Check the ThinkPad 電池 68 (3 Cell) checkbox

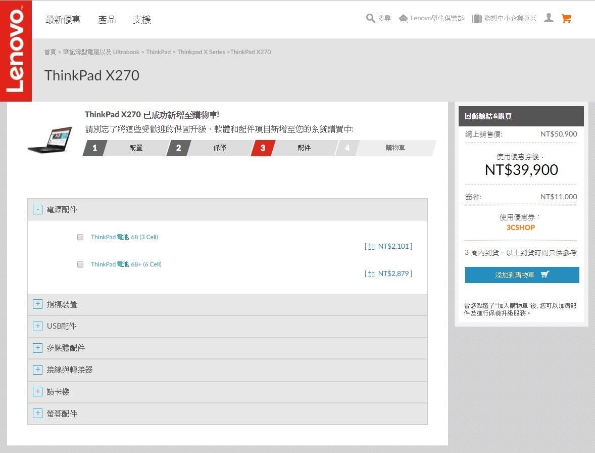point(80,237)
